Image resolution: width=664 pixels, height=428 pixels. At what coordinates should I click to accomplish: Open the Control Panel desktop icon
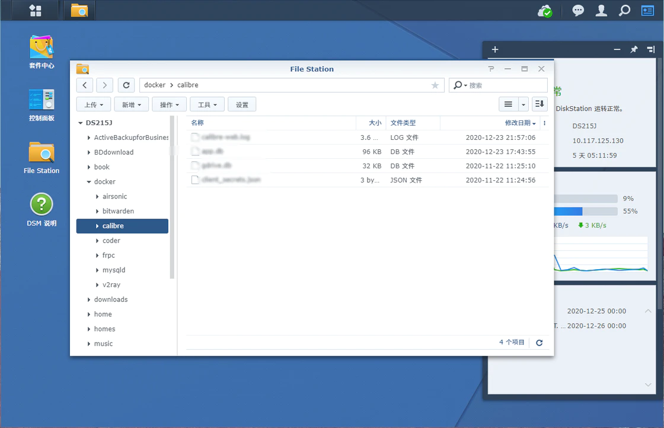click(x=41, y=104)
